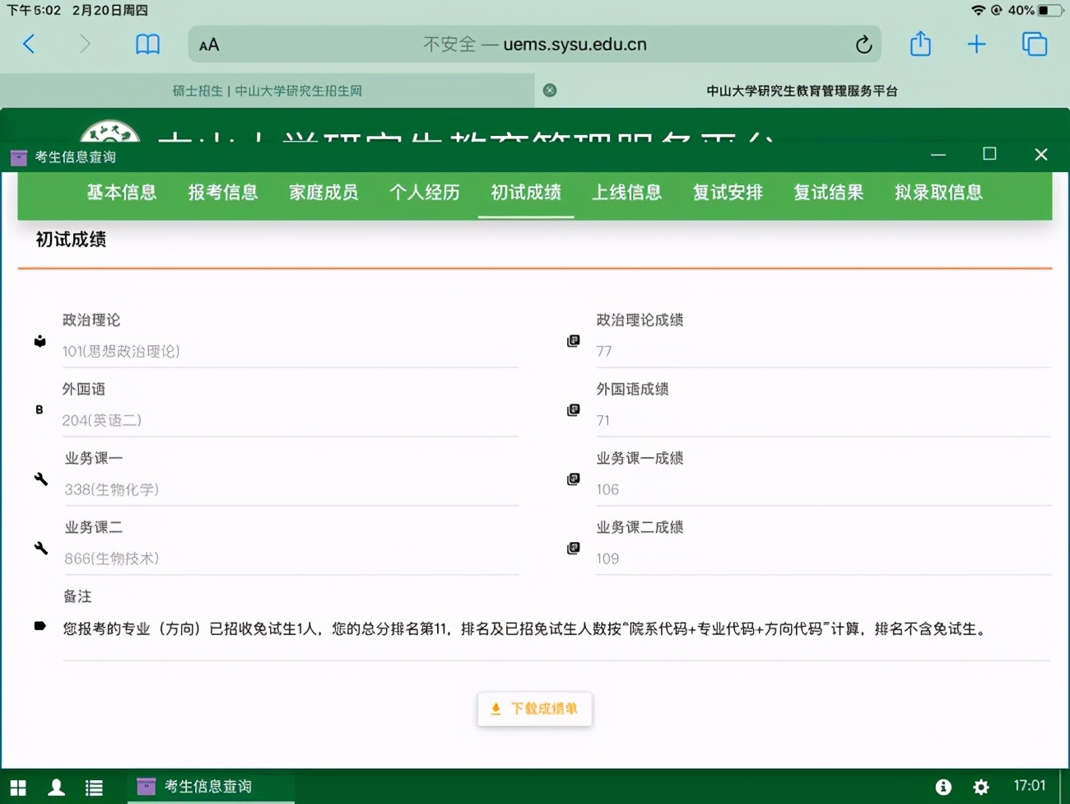The image size is (1070, 804).
Task: Click the user profile icon in taskbar
Action: point(55,787)
